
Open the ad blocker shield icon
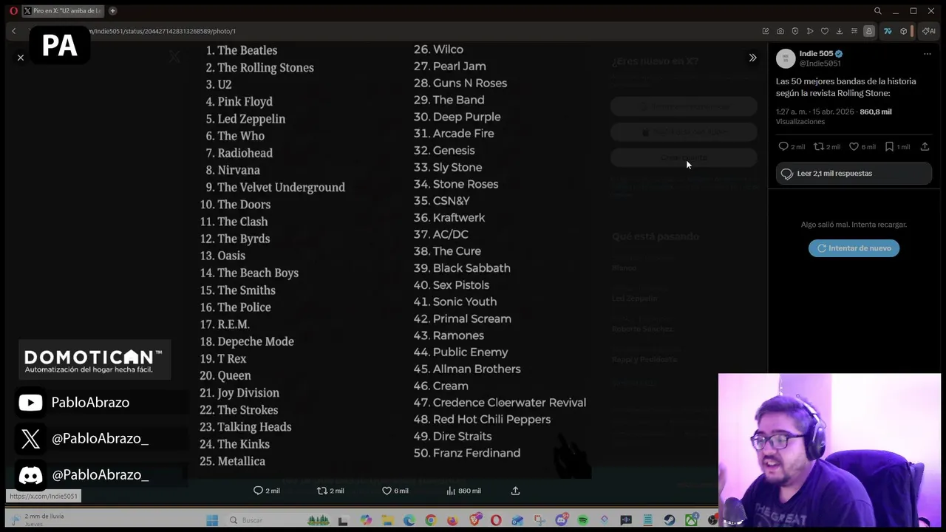coord(795,31)
